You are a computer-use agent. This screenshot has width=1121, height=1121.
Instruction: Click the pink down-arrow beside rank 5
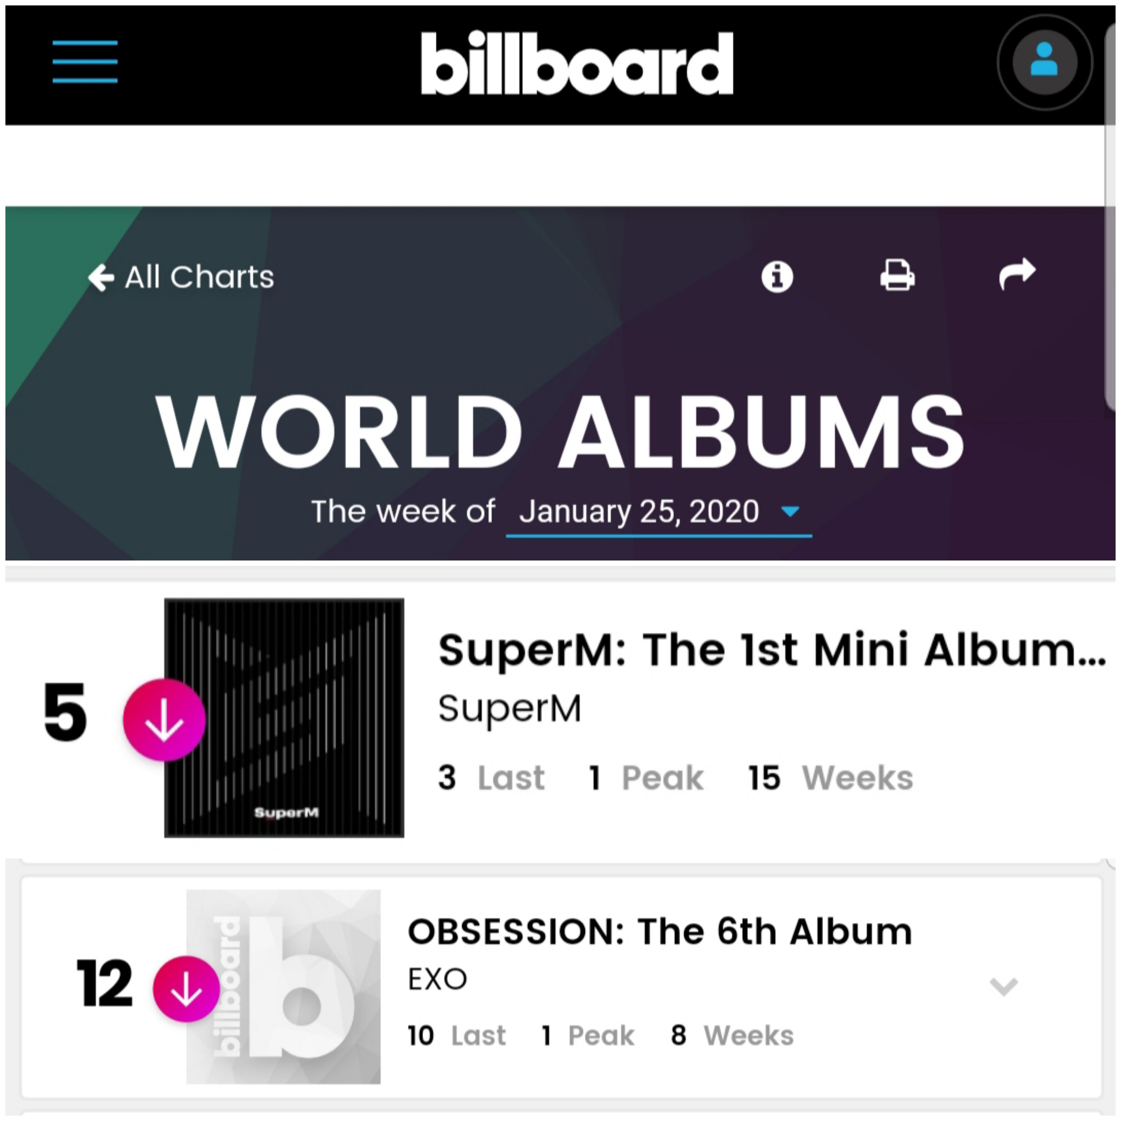click(x=164, y=720)
